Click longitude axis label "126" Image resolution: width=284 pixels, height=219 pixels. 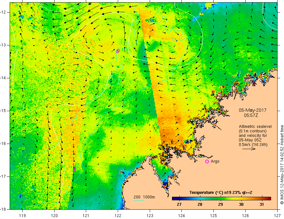tap(245, 215)
